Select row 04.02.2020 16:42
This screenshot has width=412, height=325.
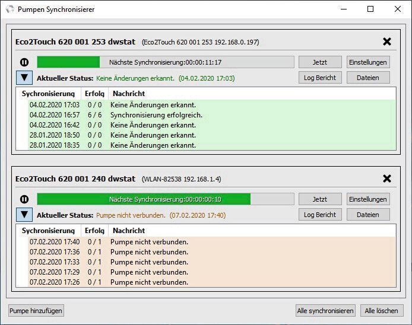coord(212,125)
